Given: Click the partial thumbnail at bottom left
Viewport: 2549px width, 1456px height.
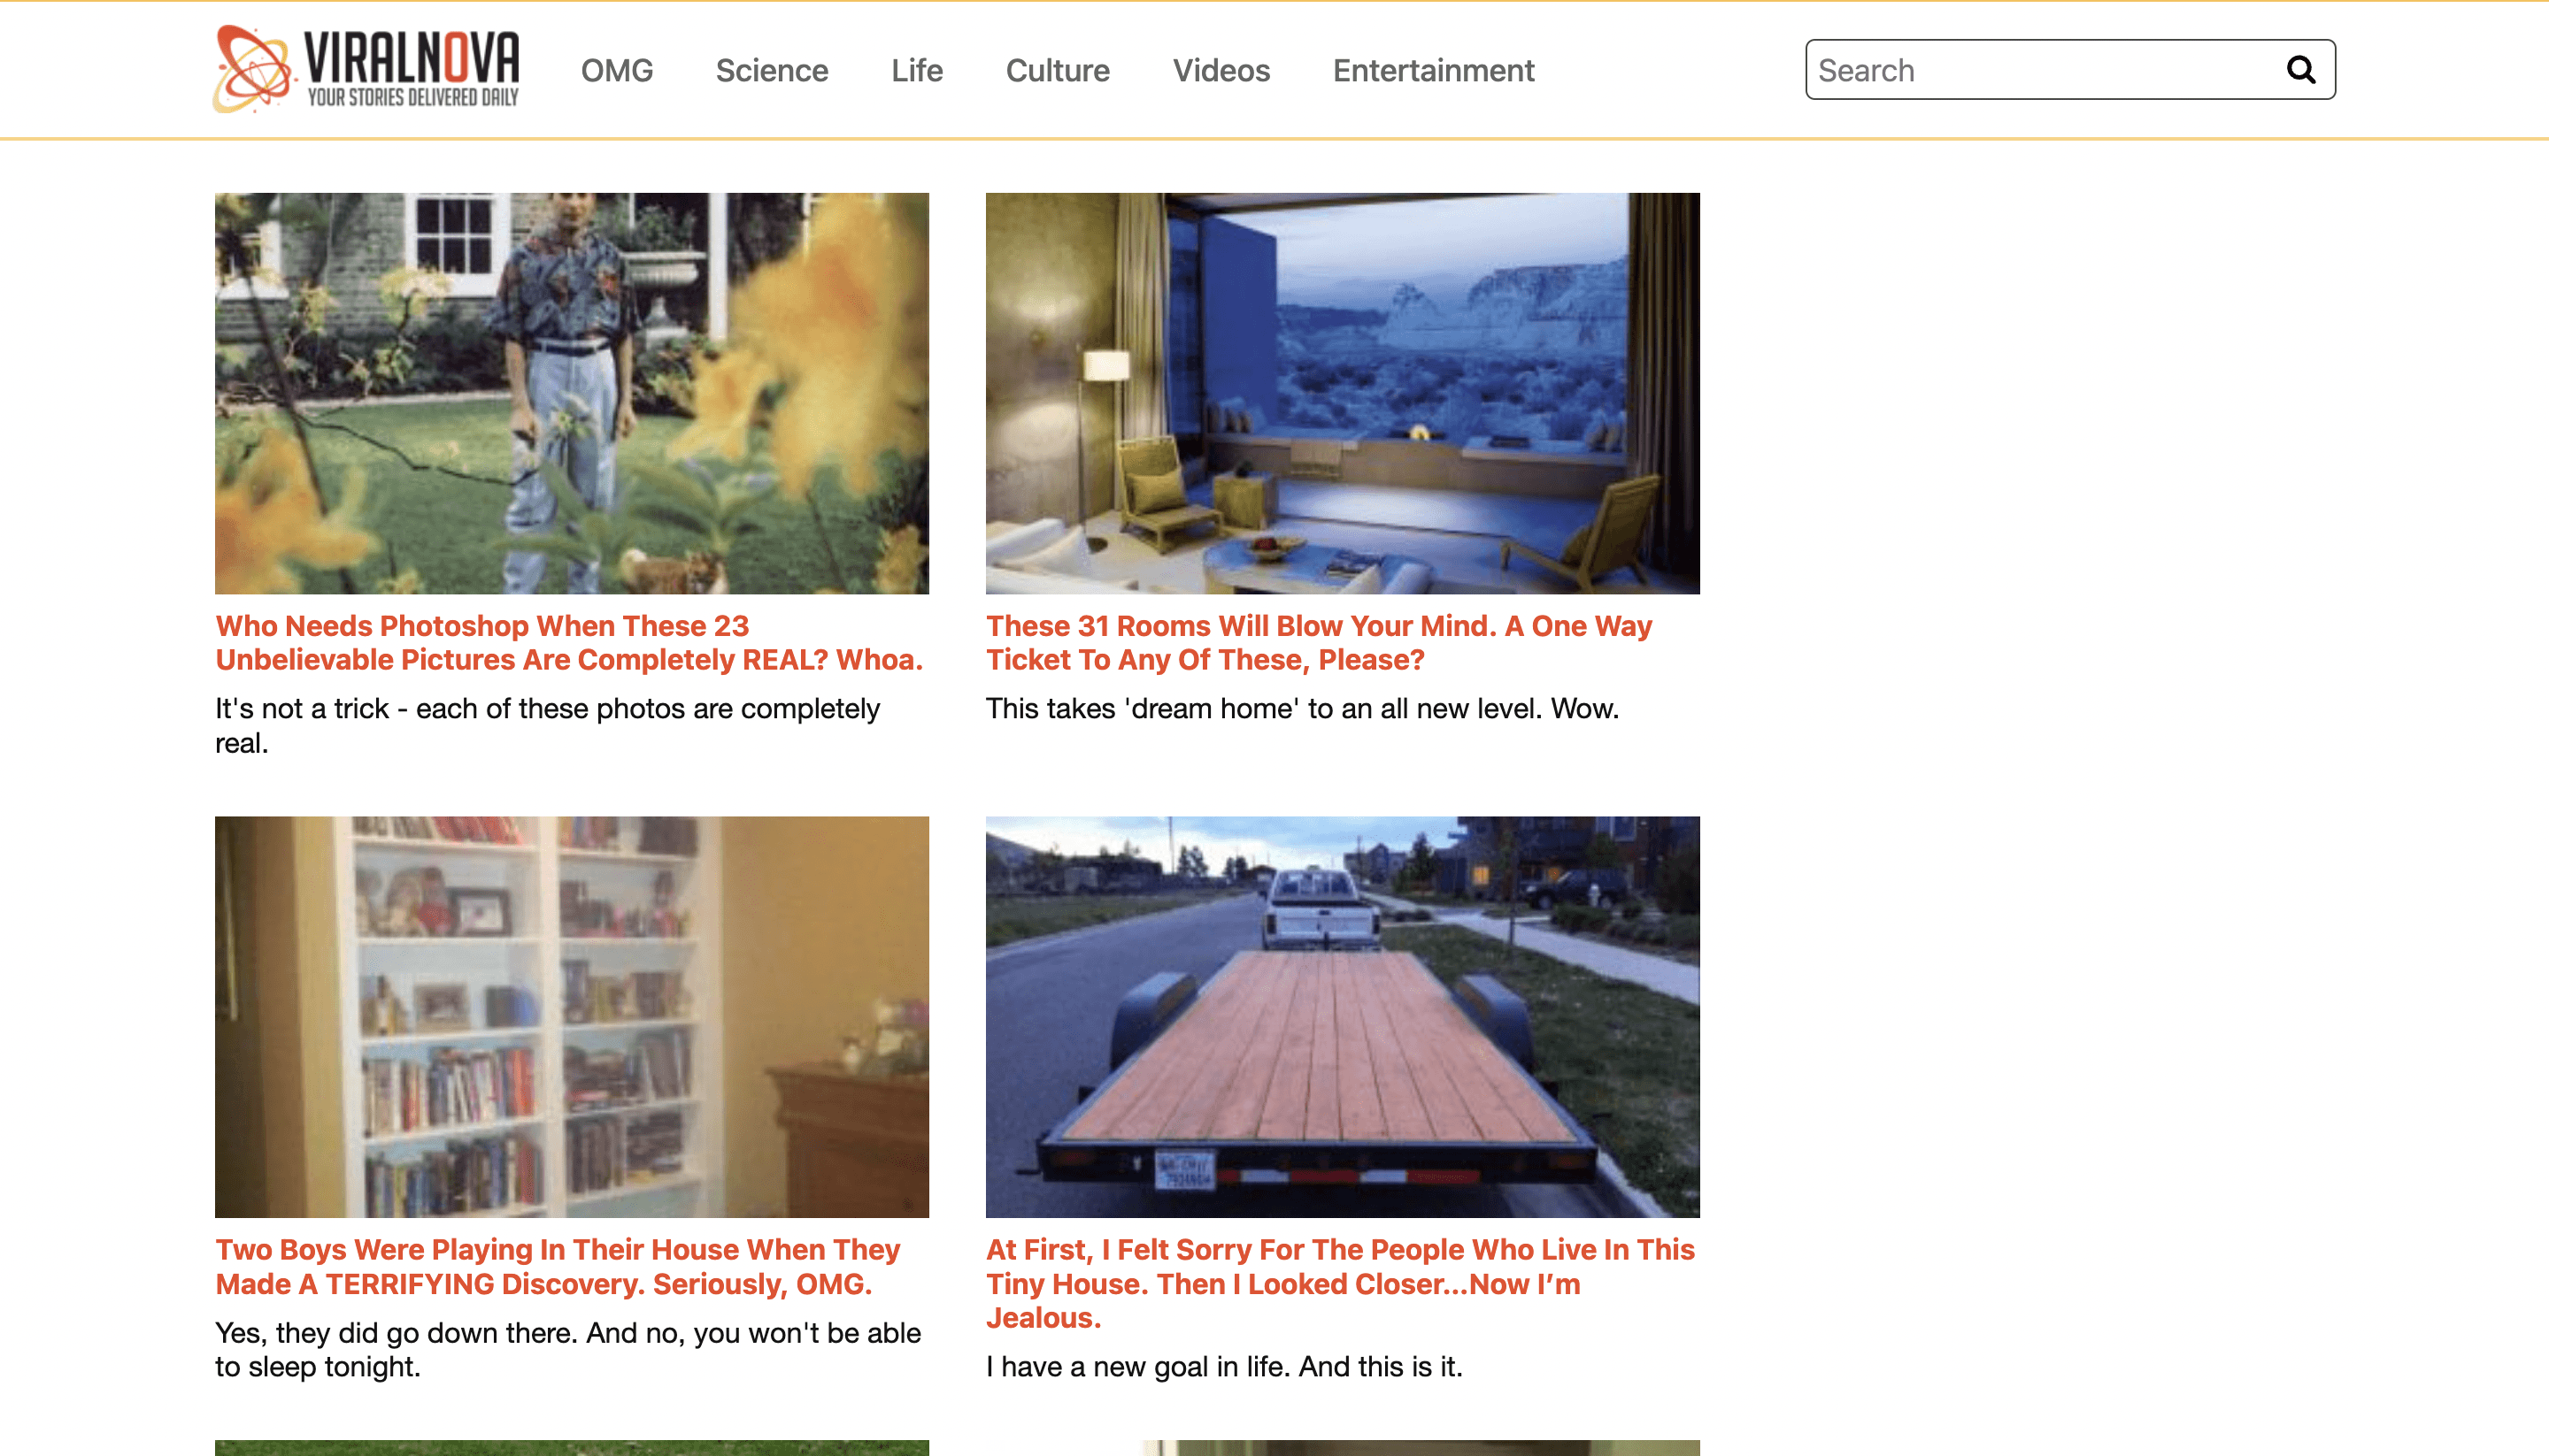Looking at the screenshot, I should click(571, 1447).
